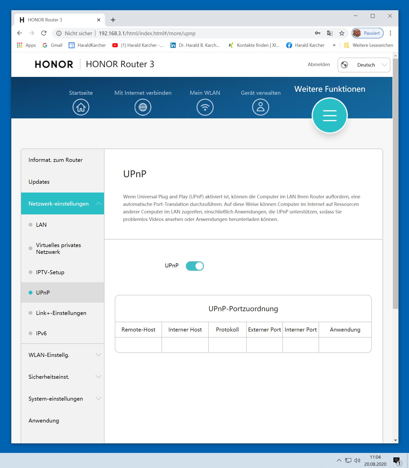
Task: Click the browser forward arrow
Action: [x=32, y=33]
